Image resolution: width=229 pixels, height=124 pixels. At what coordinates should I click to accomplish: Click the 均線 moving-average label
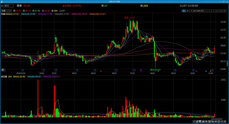coord(3,14)
